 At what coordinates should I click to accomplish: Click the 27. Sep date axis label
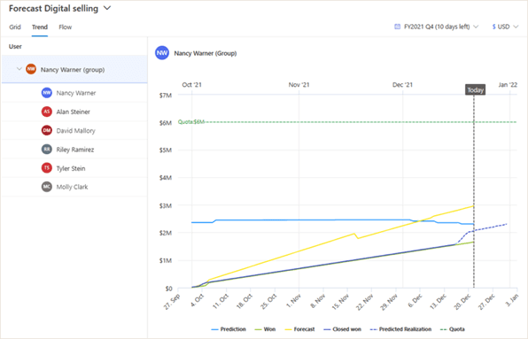tap(172, 302)
